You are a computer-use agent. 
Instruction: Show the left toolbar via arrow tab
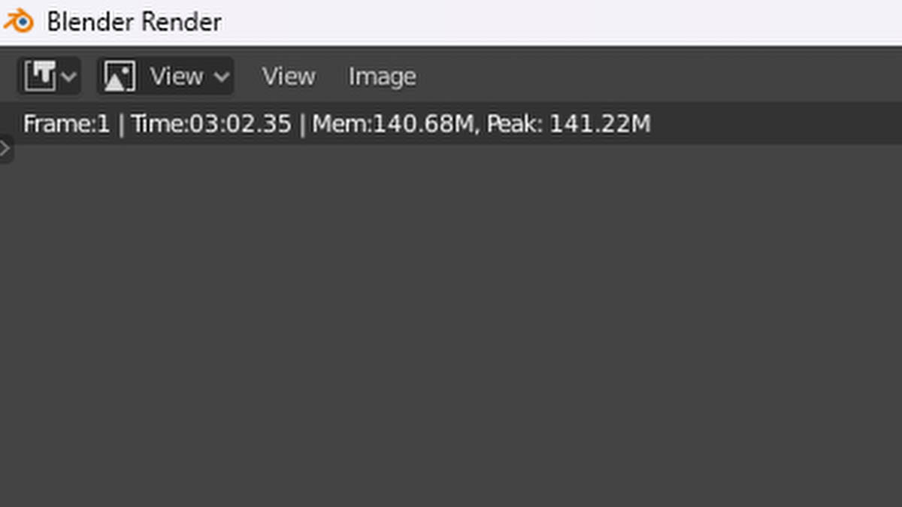(6, 149)
